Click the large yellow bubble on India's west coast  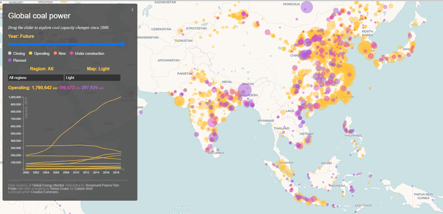point(179,101)
